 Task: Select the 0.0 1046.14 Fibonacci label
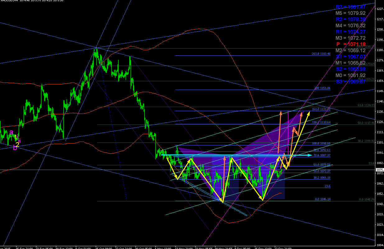[x=323, y=199]
